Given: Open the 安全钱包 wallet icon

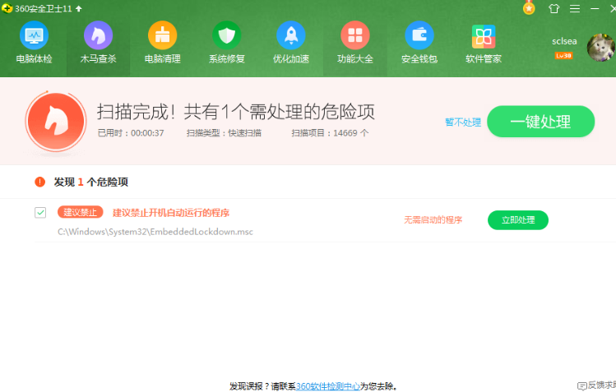Looking at the screenshot, I should (419, 35).
